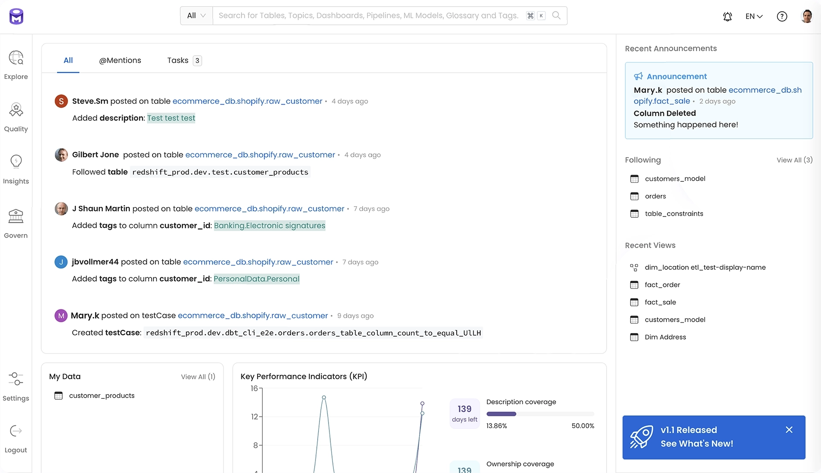Open customers_model under Following
821x473 pixels.
675,179
